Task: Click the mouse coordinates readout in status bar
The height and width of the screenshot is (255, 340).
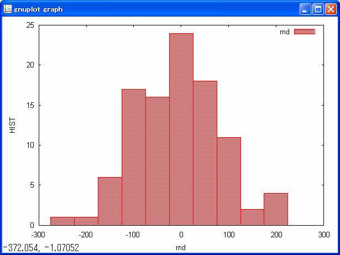Action: coord(41,248)
